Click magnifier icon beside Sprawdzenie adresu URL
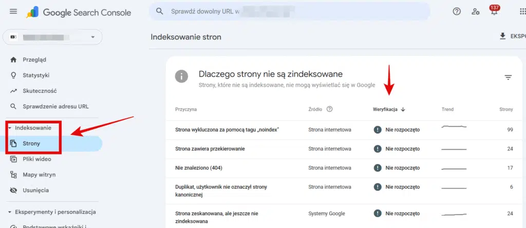This screenshot has height=228, width=526. pos(13,107)
